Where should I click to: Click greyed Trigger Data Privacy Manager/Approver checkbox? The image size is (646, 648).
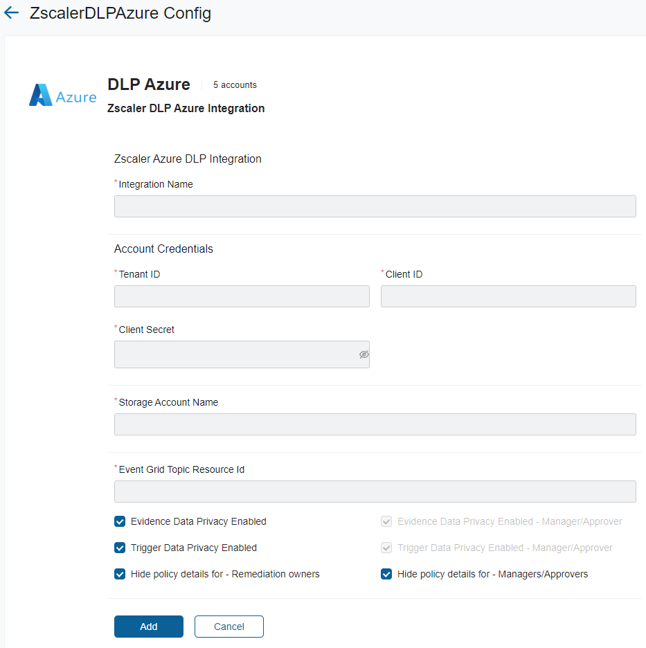click(386, 548)
